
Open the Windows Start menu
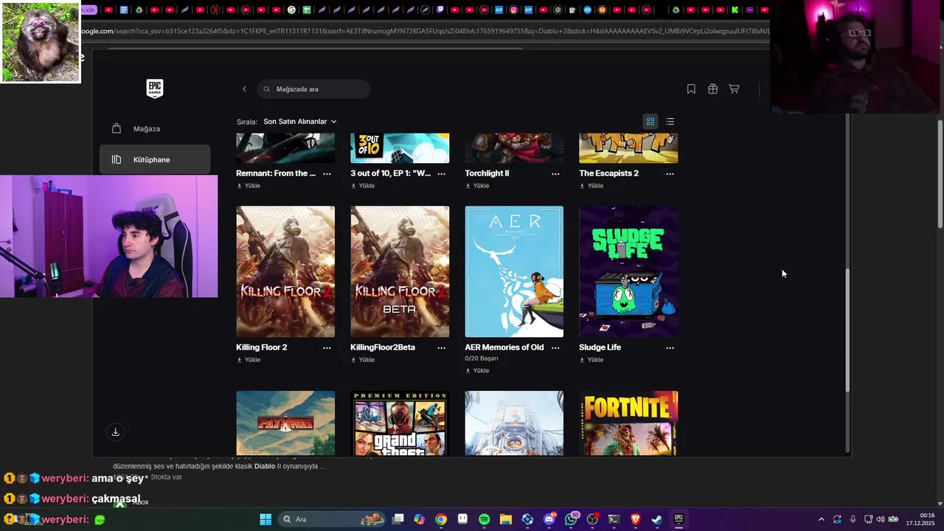click(265, 519)
